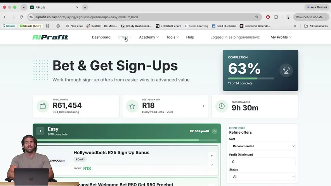Click Logged in as bingoivanisevic text
The image size is (331, 186).
click(x=235, y=37)
